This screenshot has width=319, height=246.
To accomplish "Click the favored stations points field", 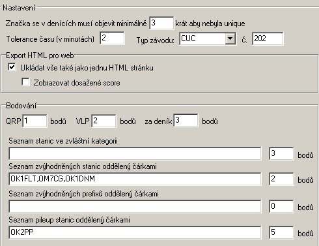I will coord(281,179).
